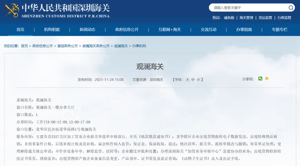Open 基层政务公开 breadcrumb link
The image size is (300, 166).
67,46
